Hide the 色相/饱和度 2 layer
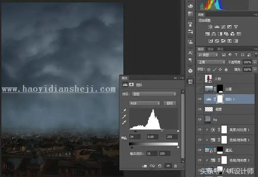The height and width of the screenshot is (177, 258). [200, 160]
